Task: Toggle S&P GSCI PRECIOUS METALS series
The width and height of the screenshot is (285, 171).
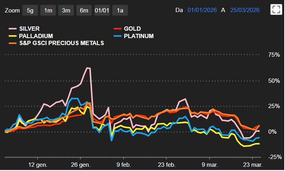Action: coord(61,43)
